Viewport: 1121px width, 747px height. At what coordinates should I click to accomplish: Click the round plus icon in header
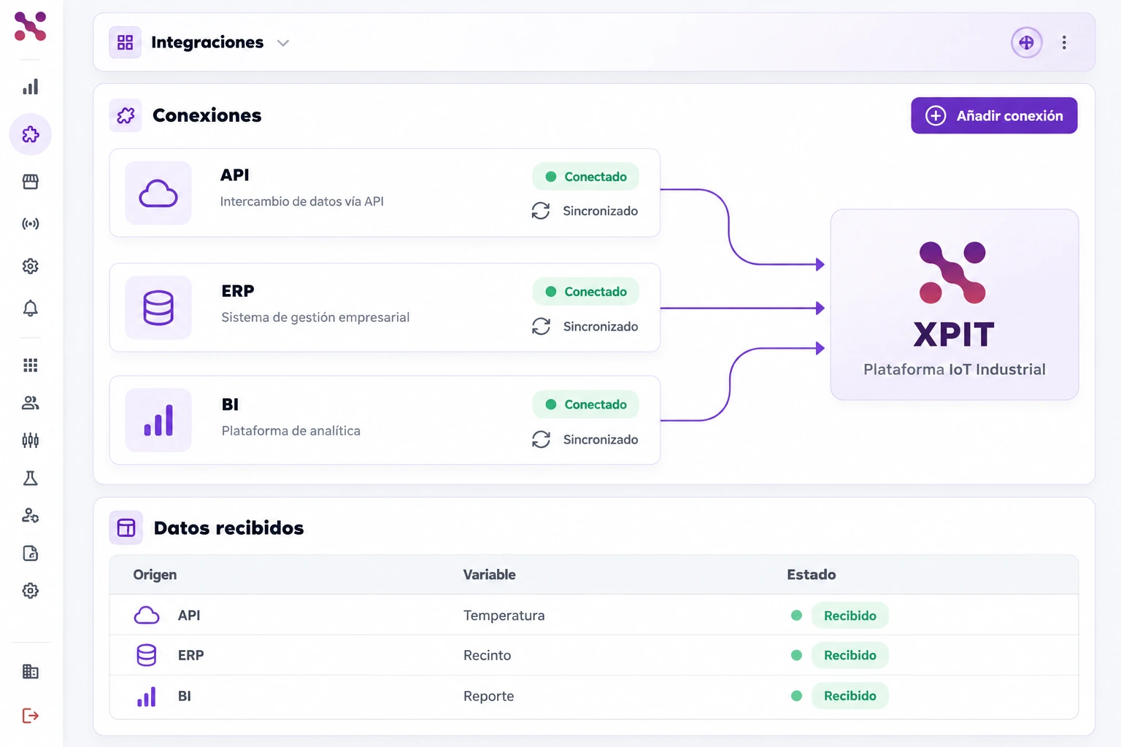click(x=1026, y=42)
